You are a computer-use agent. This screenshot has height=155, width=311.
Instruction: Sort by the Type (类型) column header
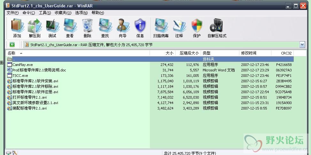(x=220, y=53)
